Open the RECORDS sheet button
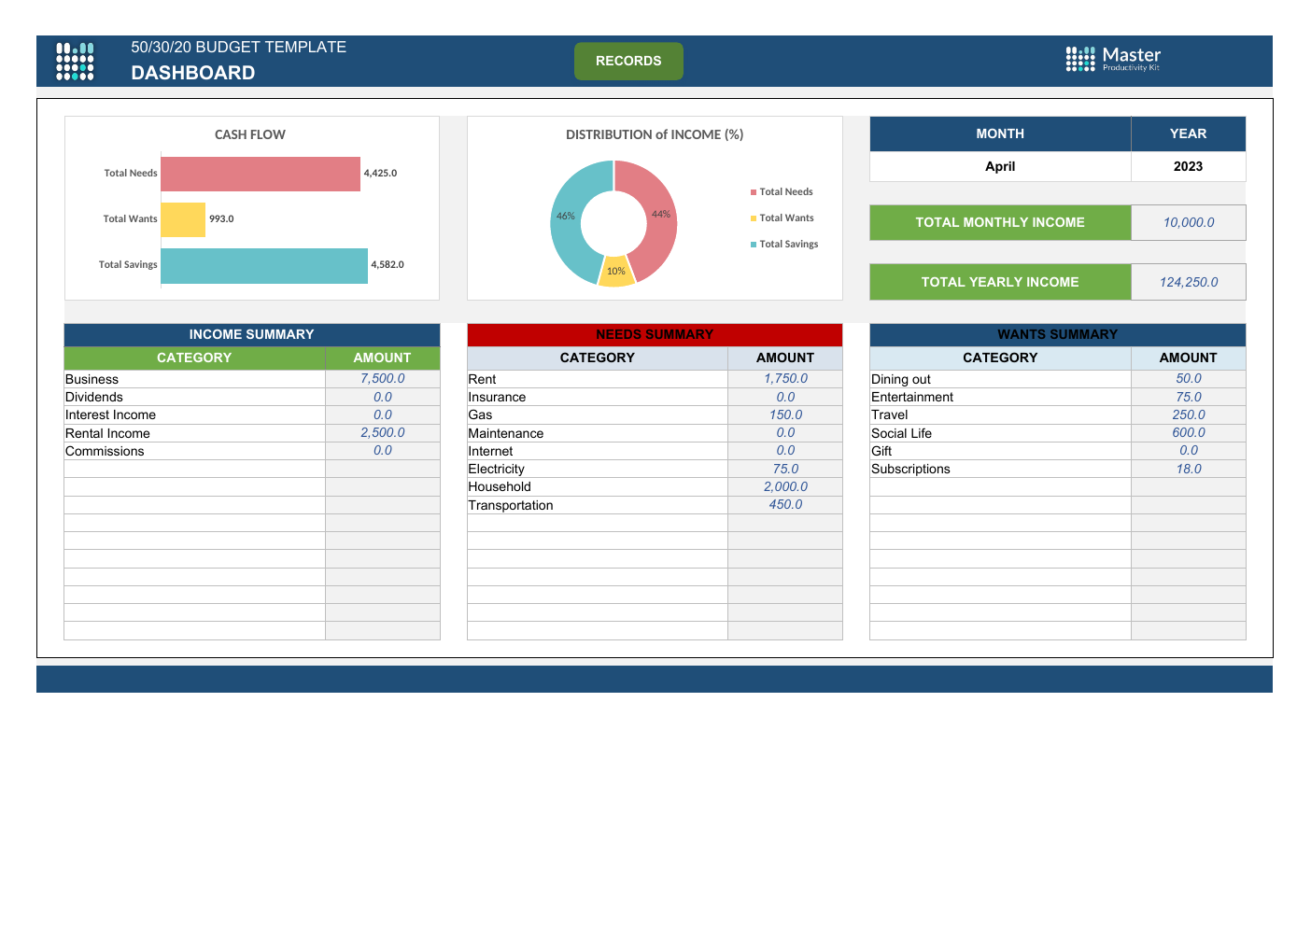This screenshot has height=927, width=1311. tap(628, 61)
